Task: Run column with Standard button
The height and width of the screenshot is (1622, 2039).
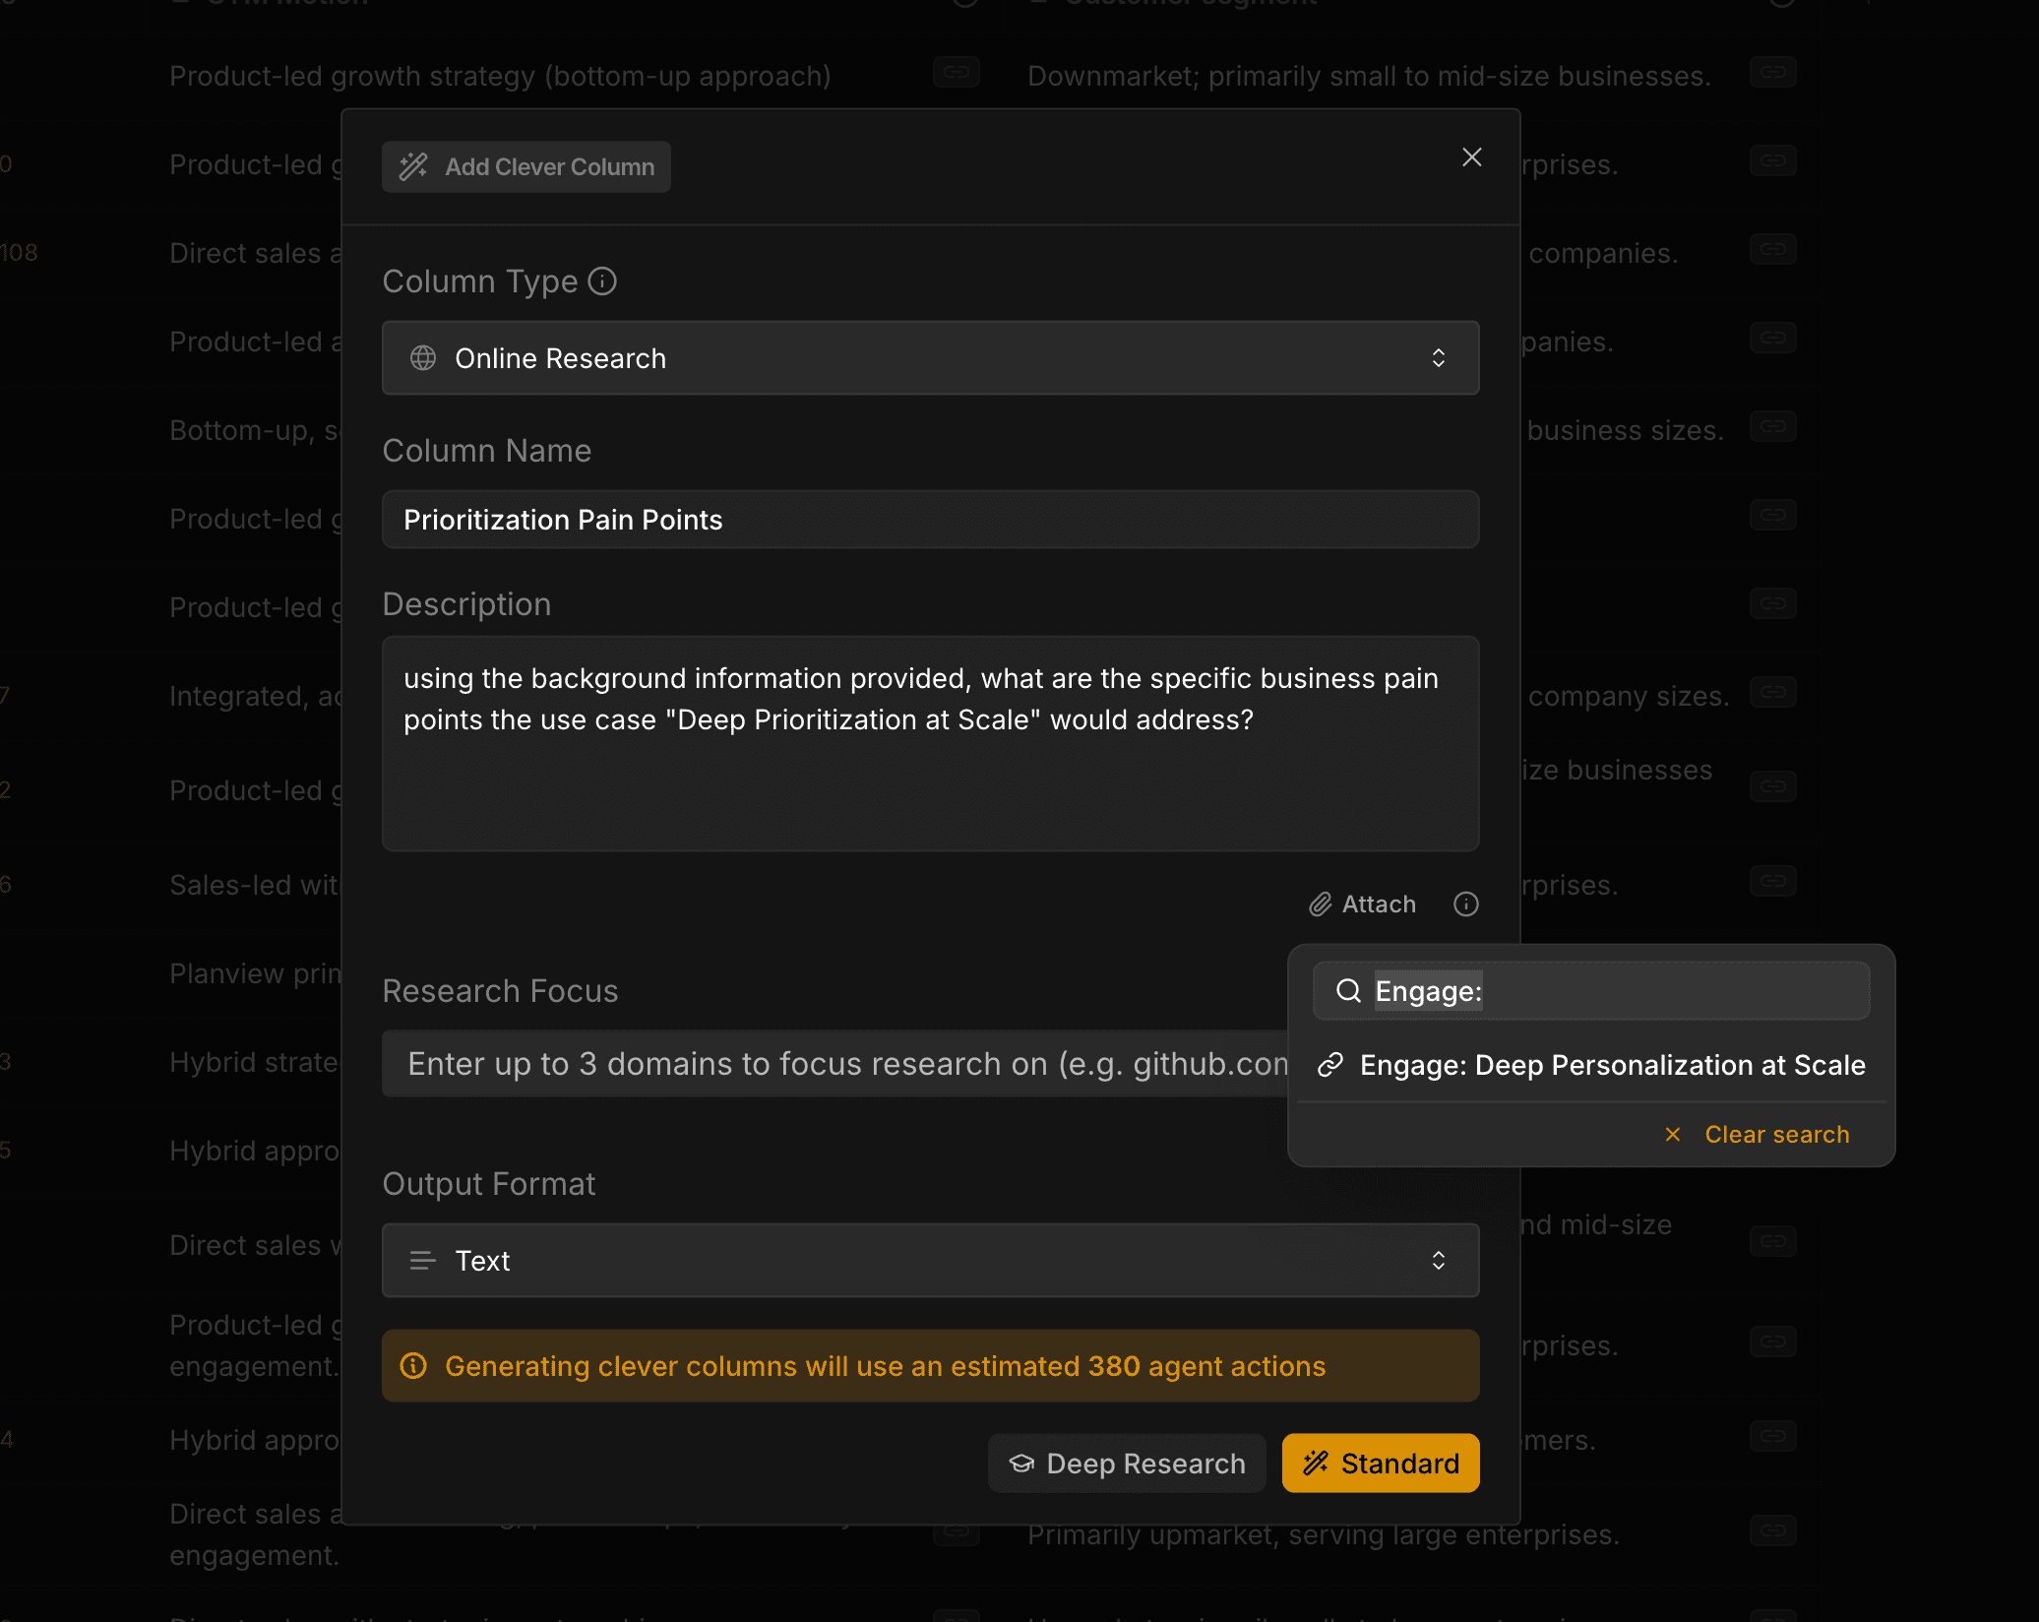Action: (1380, 1463)
